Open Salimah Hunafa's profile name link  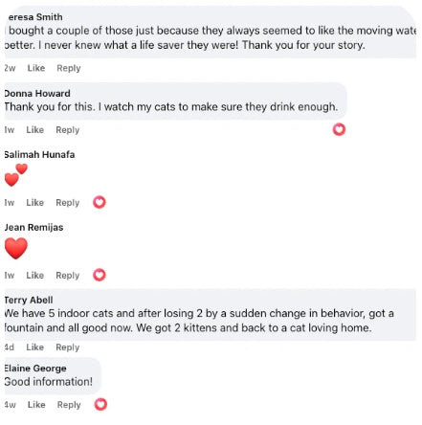click(x=39, y=155)
